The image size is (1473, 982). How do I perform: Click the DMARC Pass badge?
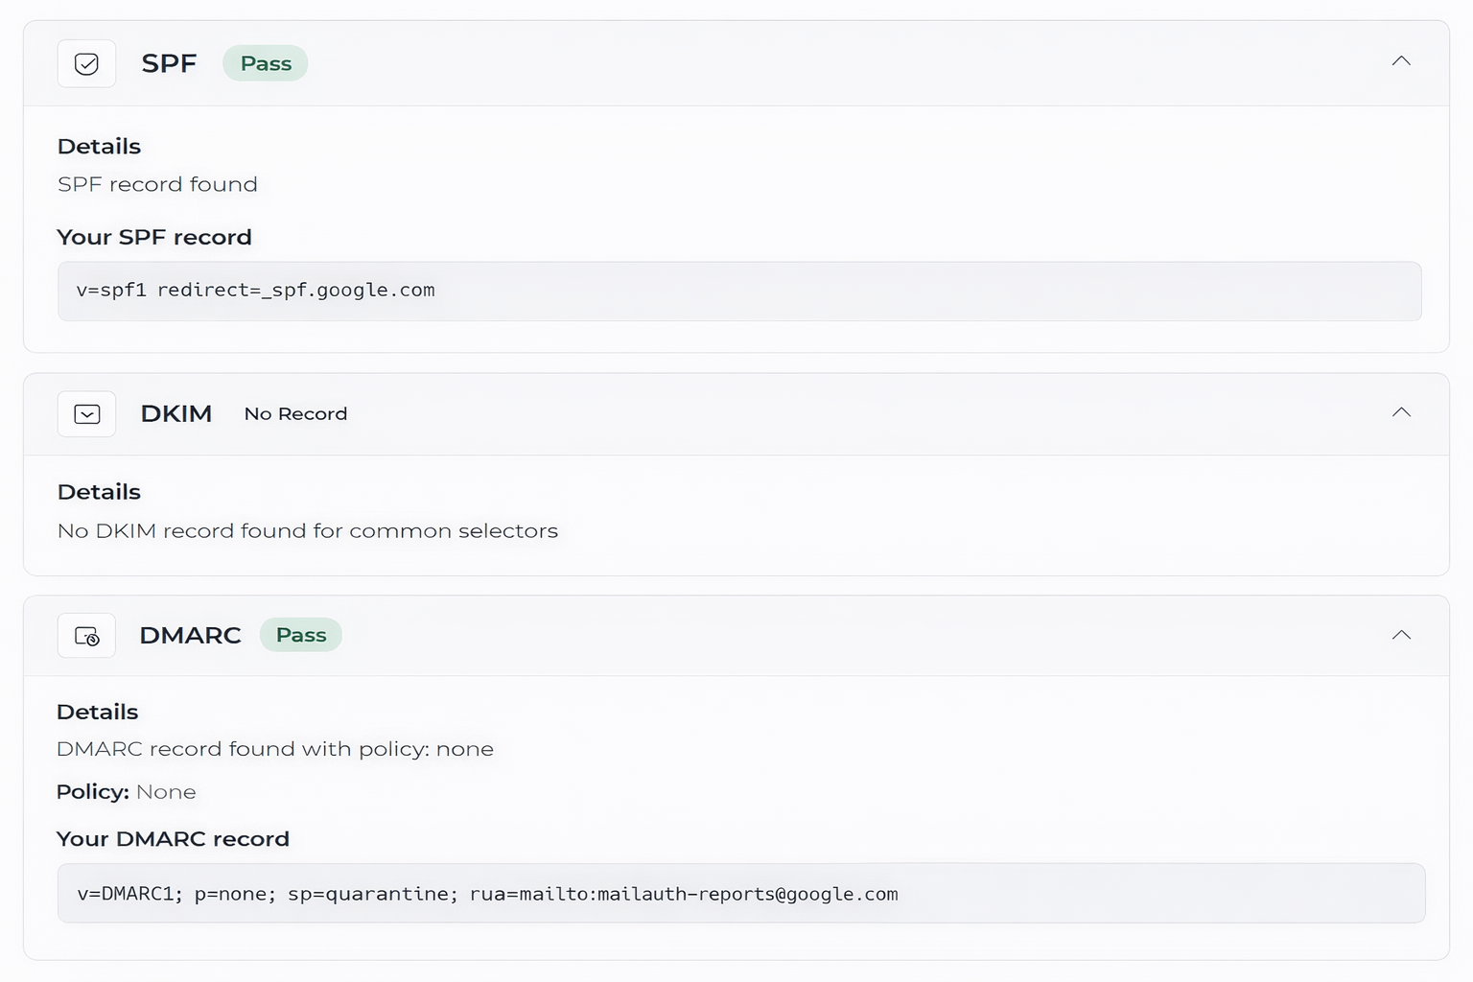(301, 635)
